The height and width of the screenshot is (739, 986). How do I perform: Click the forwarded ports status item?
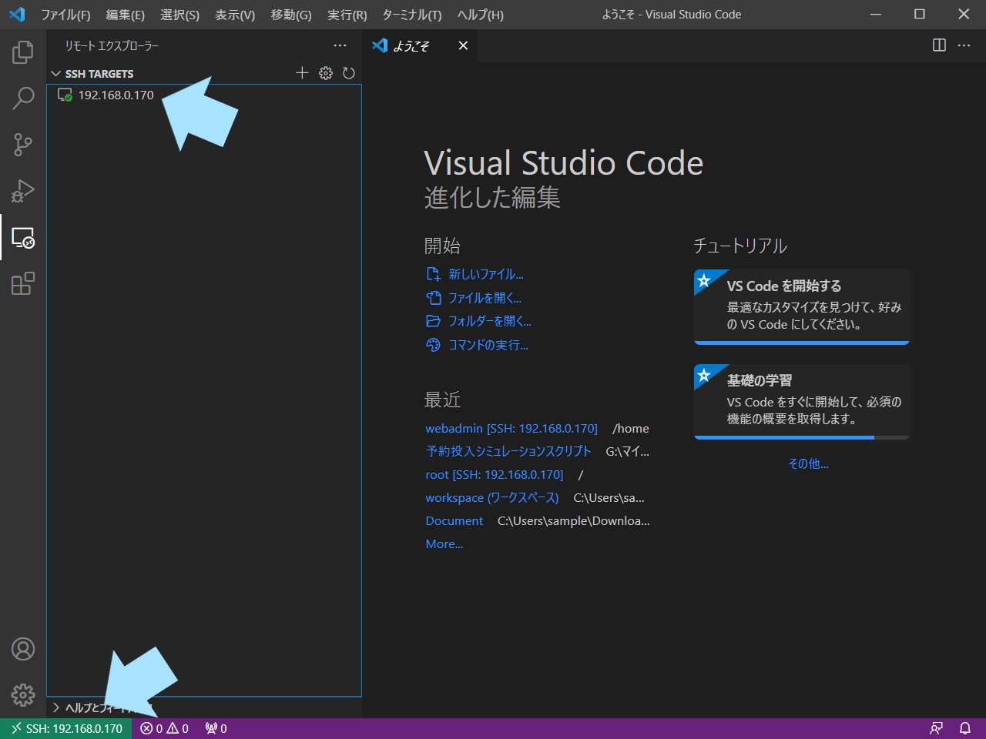tap(216, 728)
